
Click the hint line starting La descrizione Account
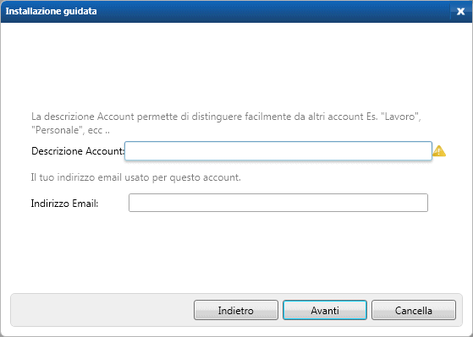pyautogui.click(x=226, y=117)
